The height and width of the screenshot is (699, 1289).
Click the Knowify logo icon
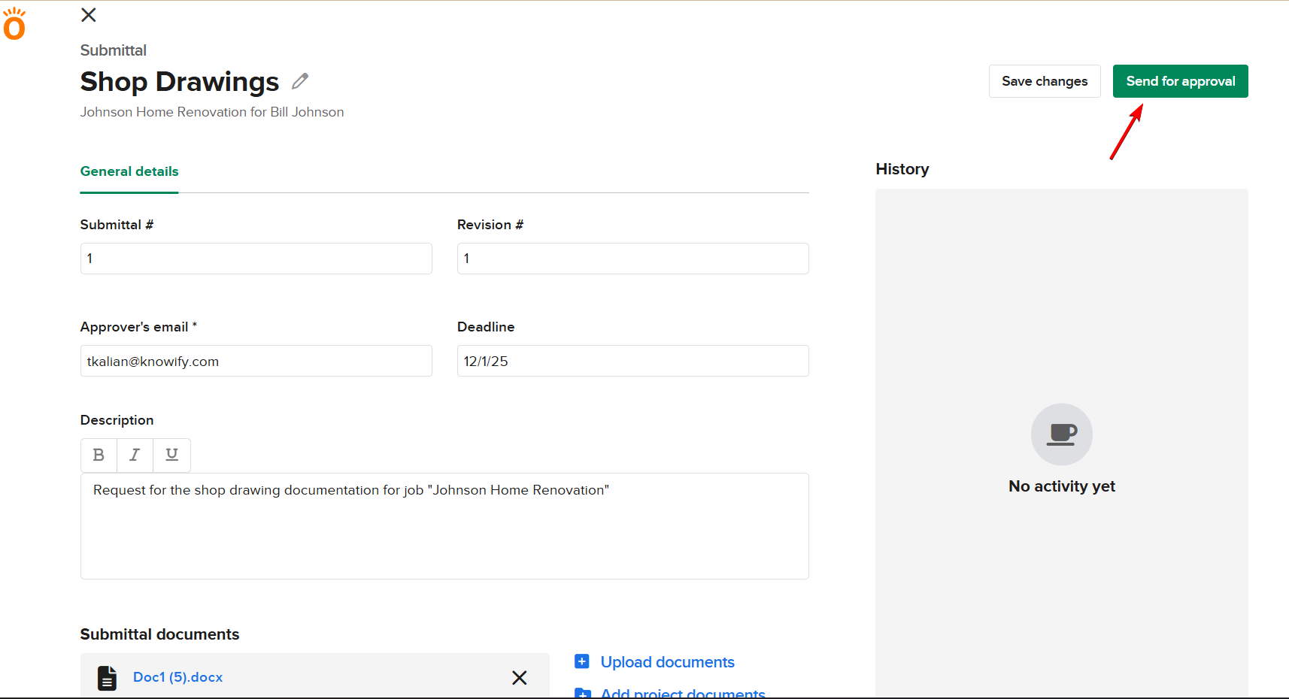[x=14, y=24]
